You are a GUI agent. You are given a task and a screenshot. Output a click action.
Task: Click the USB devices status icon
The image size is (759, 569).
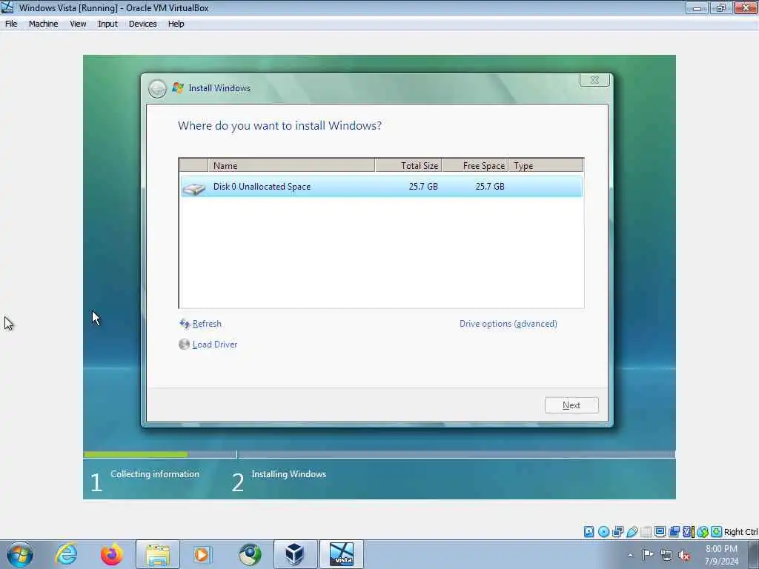click(x=632, y=532)
